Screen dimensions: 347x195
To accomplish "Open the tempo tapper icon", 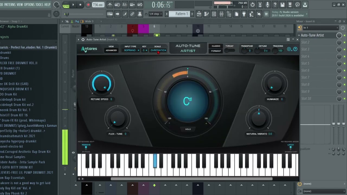I will coord(251,14).
